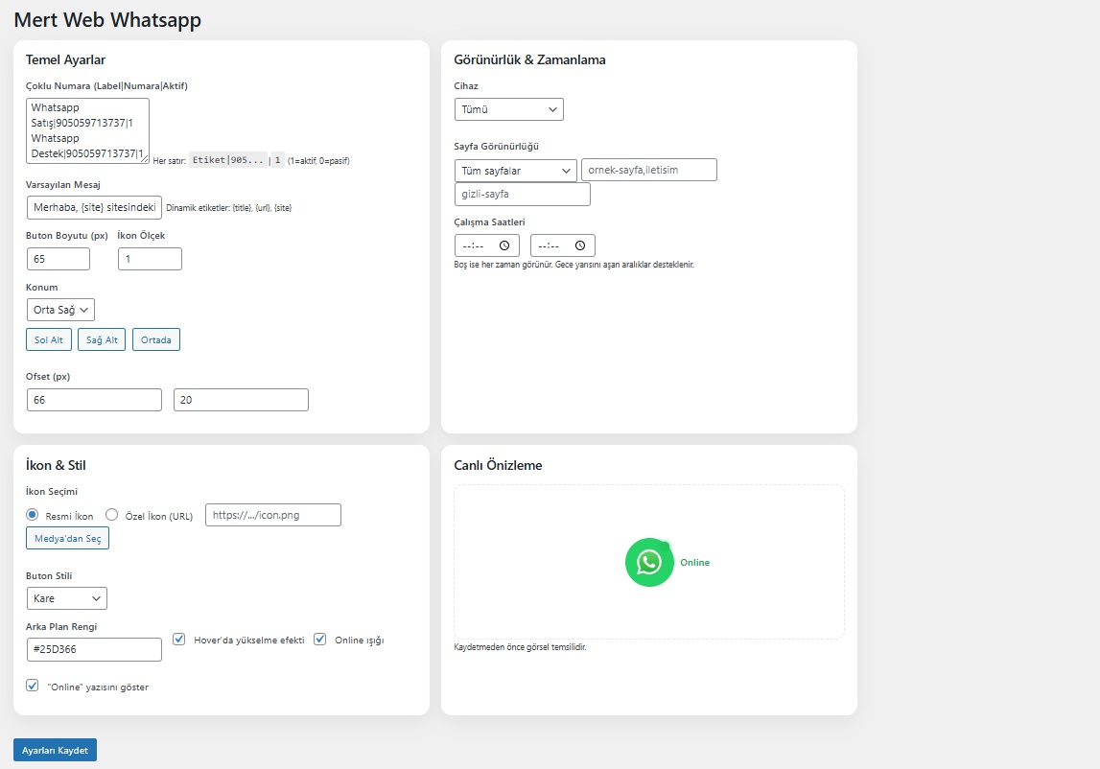Open the Buton Stili dropdown showing Kare
This screenshot has height=769, width=1100.
pos(66,598)
